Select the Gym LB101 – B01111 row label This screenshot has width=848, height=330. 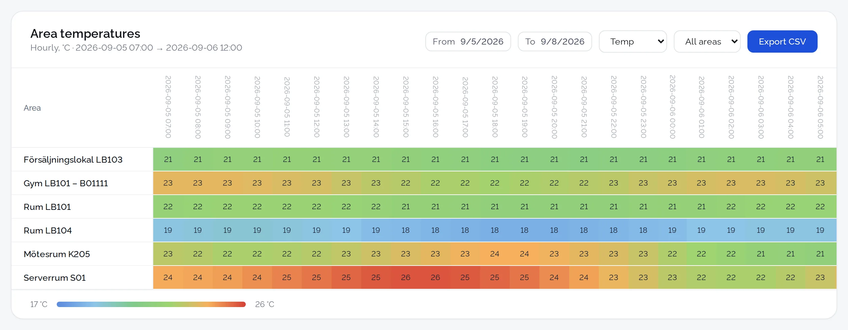click(x=66, y=183)
